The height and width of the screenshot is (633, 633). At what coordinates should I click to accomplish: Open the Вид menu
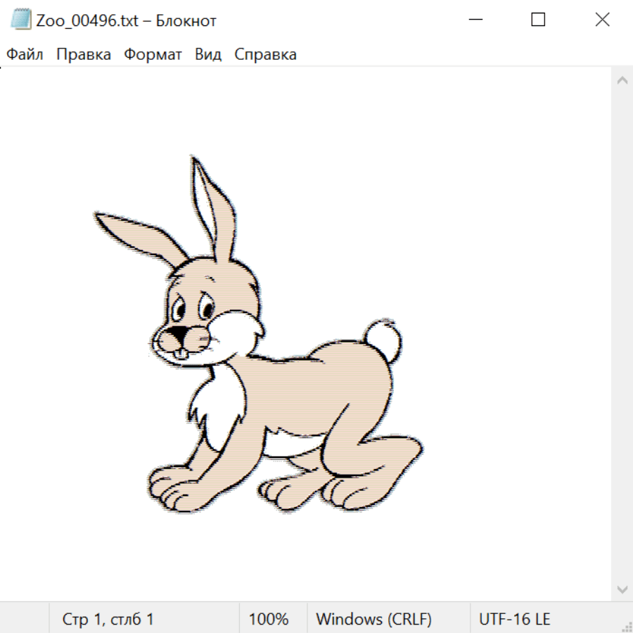(x=208, y=55)
